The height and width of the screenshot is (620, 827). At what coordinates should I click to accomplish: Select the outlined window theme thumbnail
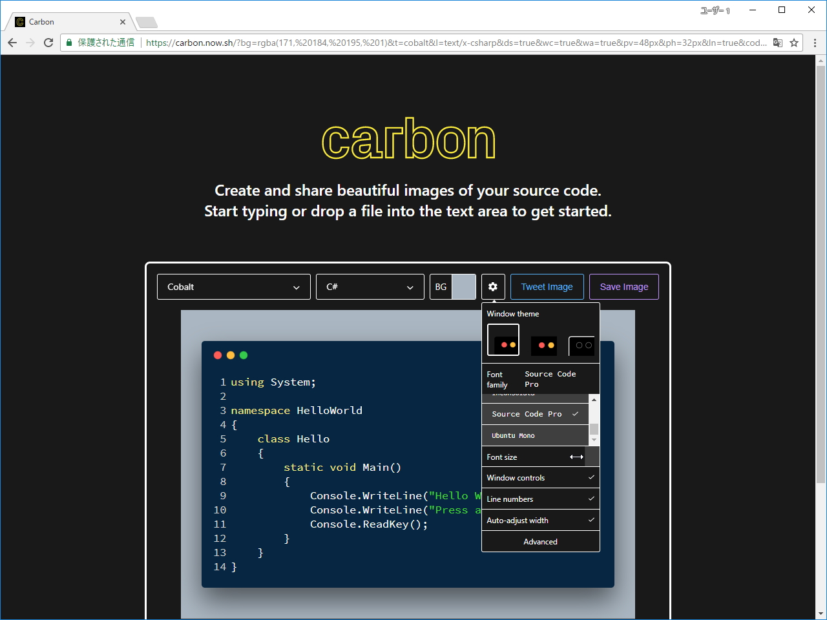pyautogui.click(x=581, y=346)
